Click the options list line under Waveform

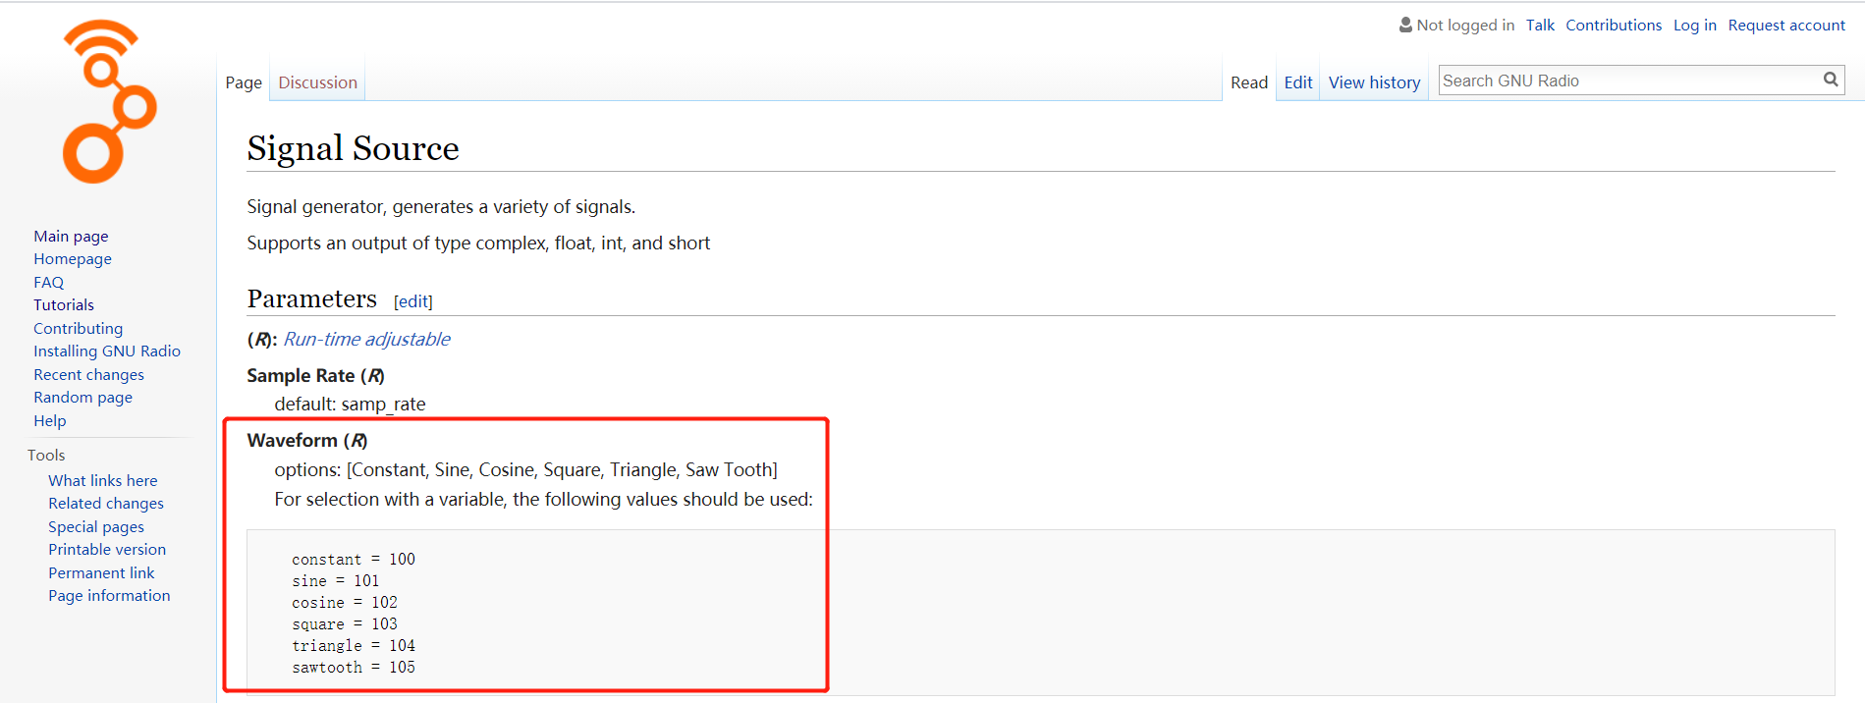click(525, 470)
